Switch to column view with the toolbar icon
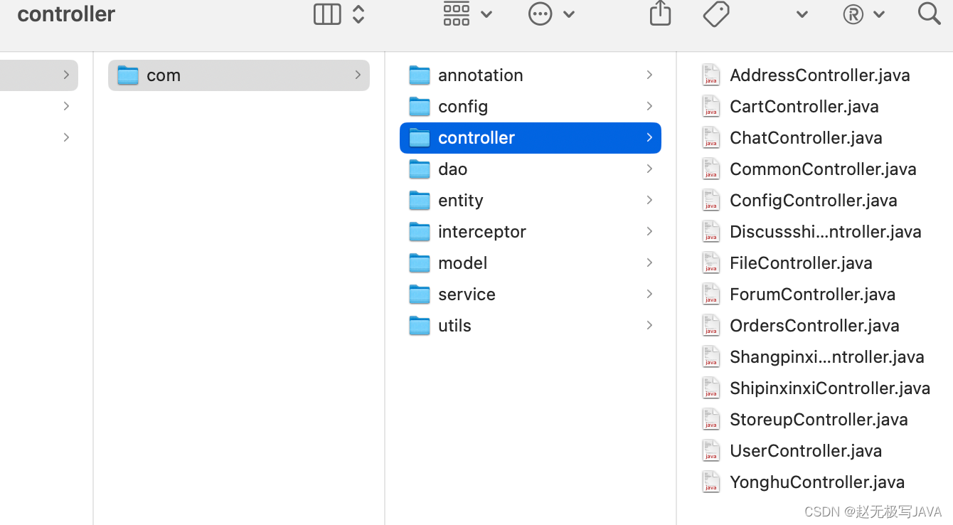 click(x=327, y=14)
